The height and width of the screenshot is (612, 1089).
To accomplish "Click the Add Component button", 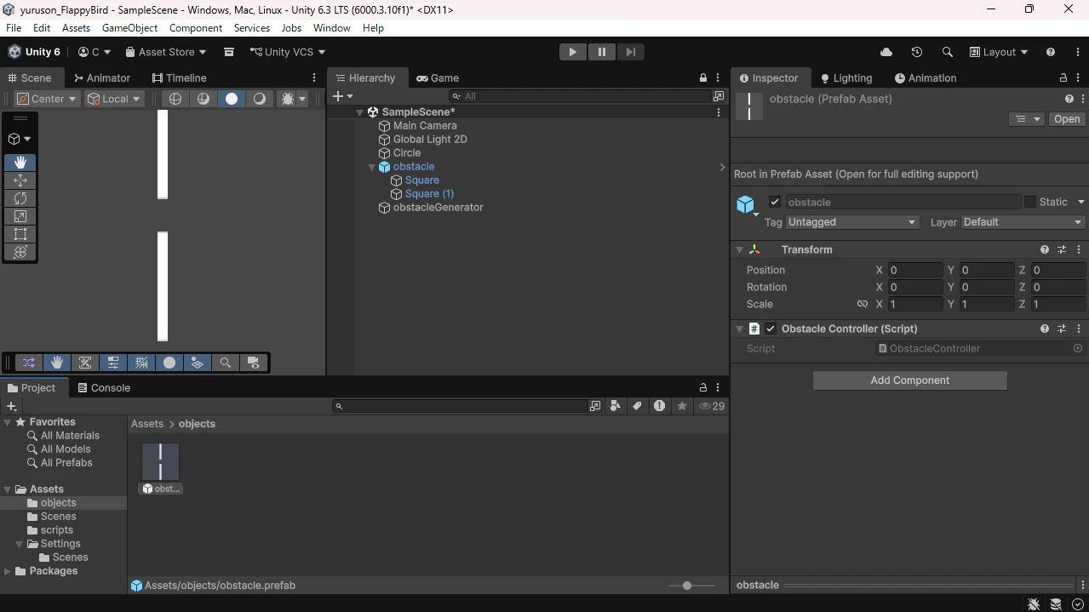I will click(909, 380).
